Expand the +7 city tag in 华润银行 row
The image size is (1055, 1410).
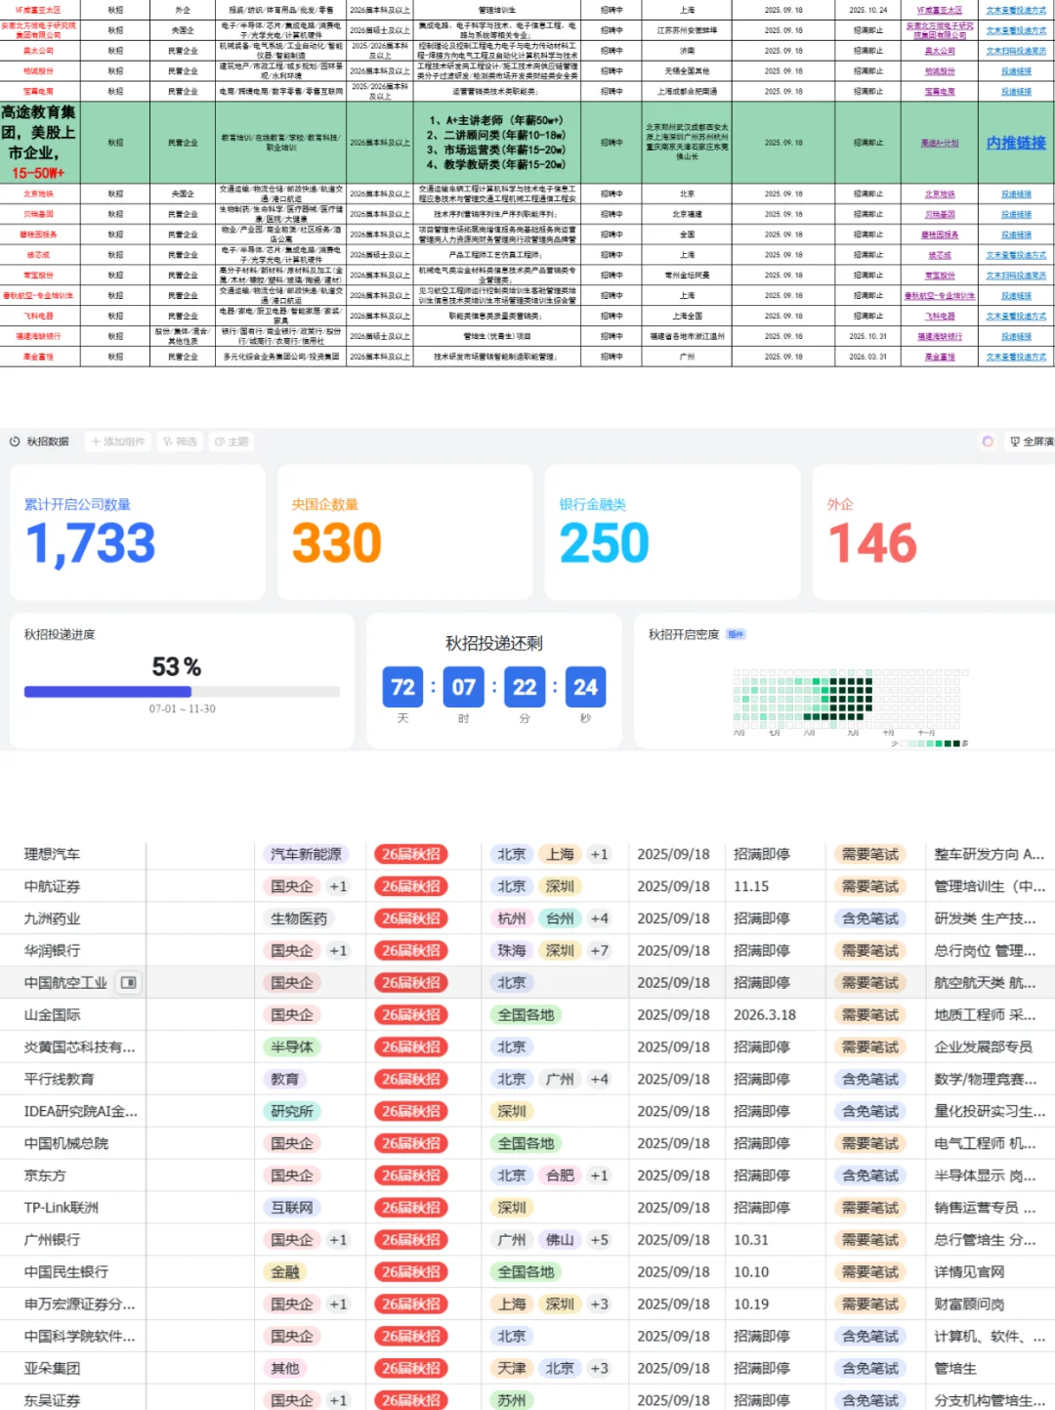pyautogui.click(x=600, y=951)
